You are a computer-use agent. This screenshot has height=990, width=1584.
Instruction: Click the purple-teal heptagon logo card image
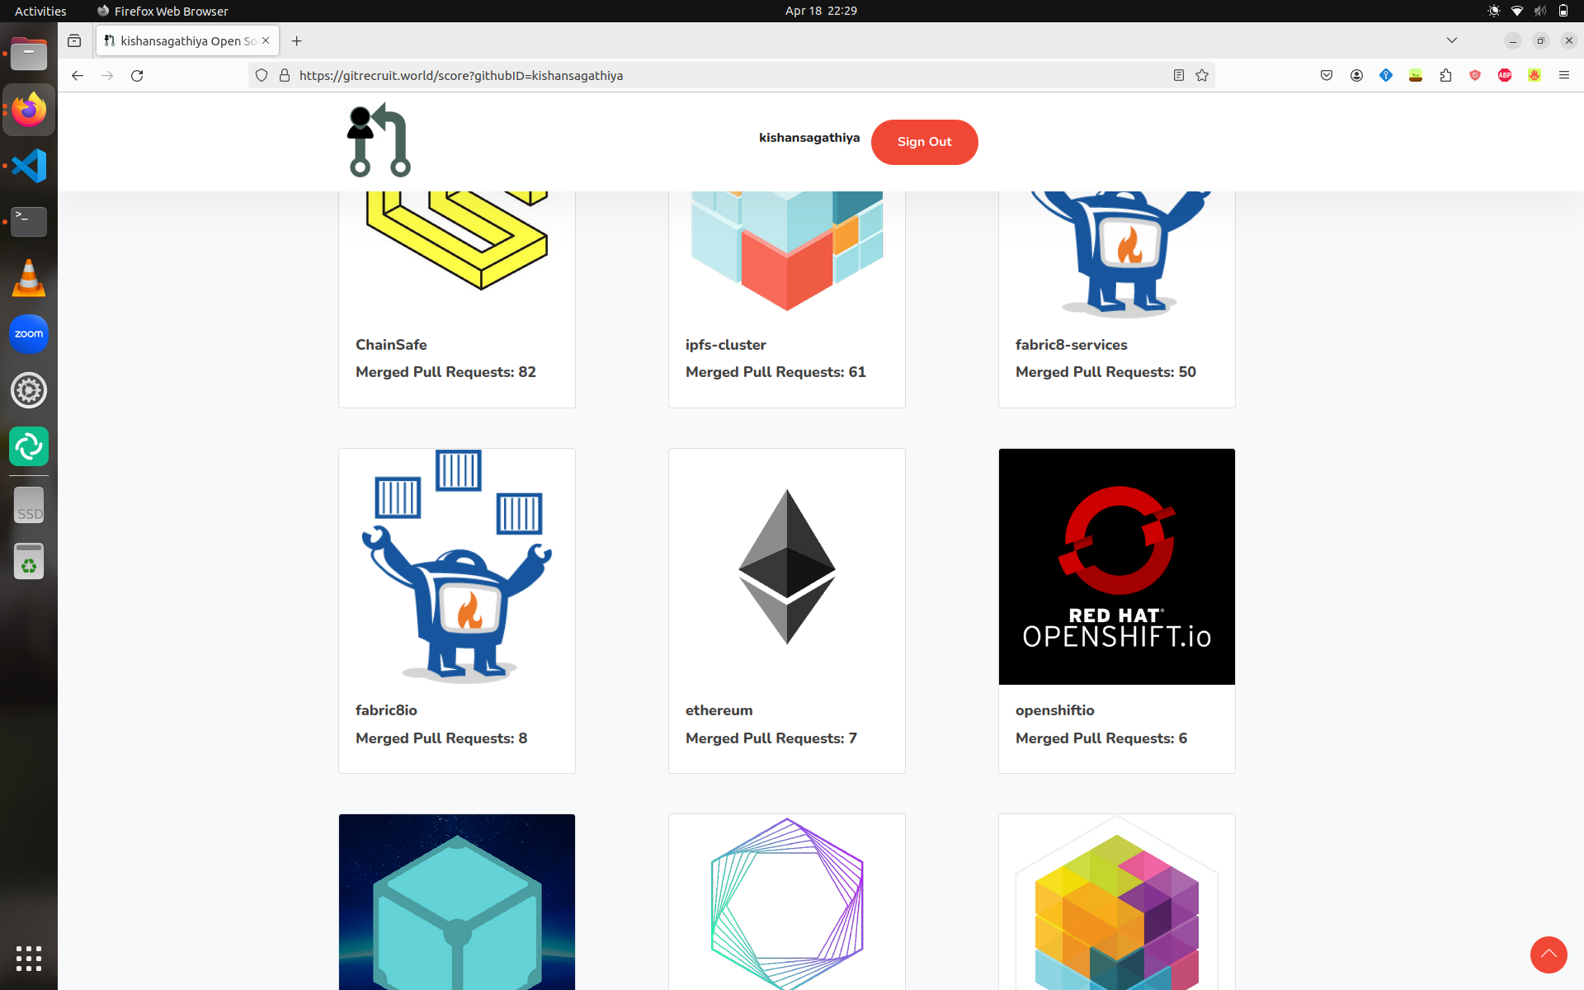point(787,902)
